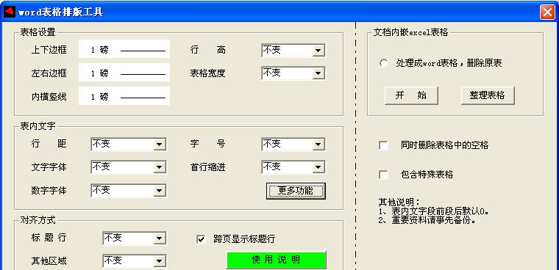Click the 上下边框 label
Viewport: 559px width, 270px height.
(49, 50)
